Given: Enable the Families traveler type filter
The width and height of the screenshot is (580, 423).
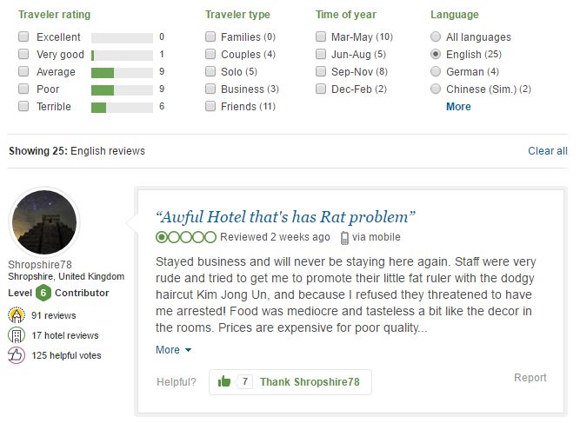Looking at the screenshot, I should (x=210, y=36).
